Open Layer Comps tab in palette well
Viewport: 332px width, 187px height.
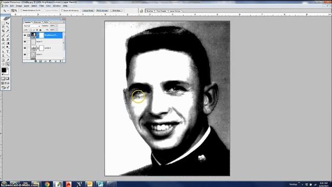coord(175,11)
